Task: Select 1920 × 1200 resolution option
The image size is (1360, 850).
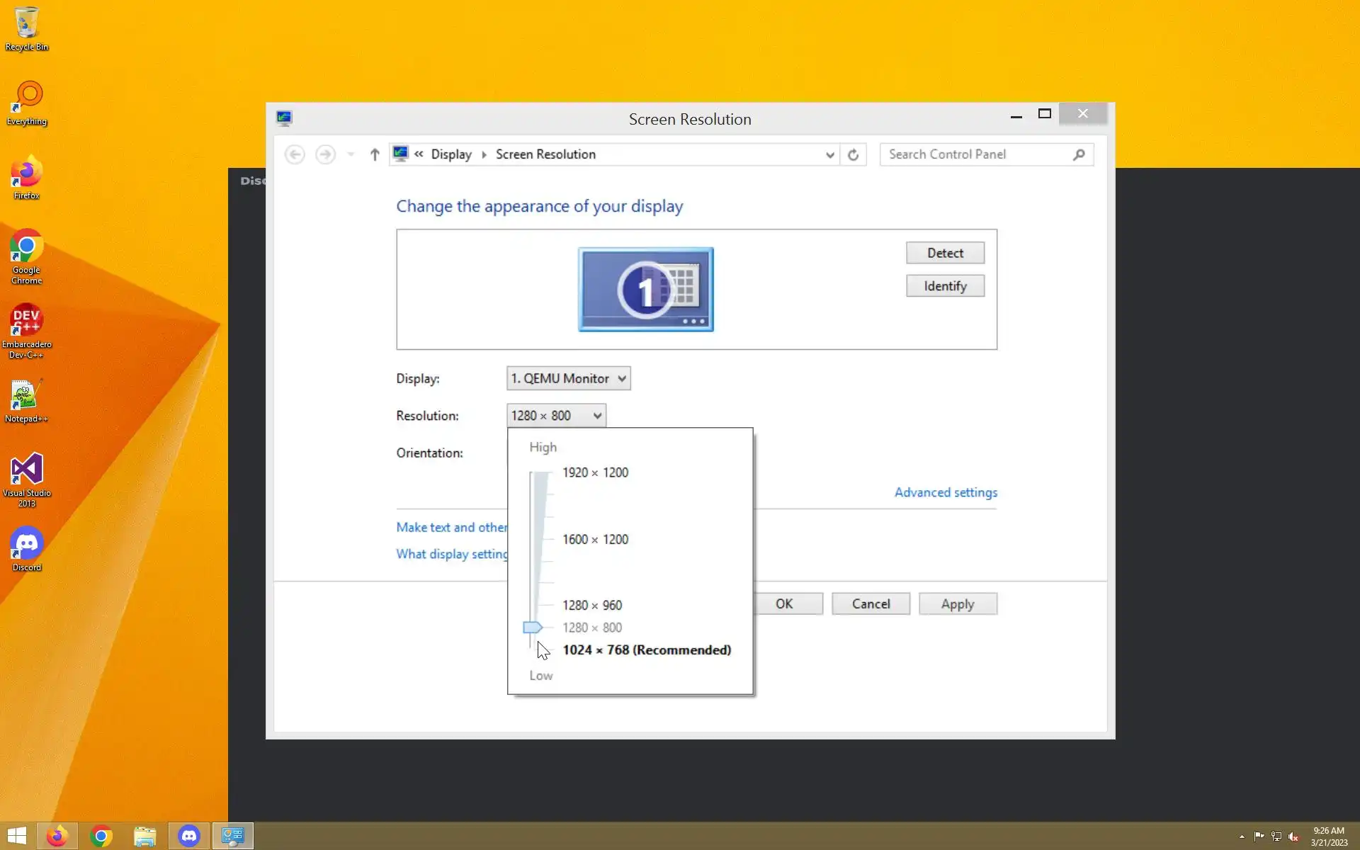Action: point(595,472)
